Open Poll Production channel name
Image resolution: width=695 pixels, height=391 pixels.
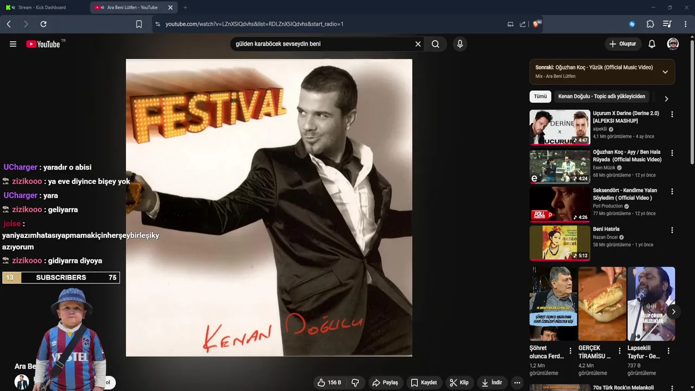tap(608, 206)
